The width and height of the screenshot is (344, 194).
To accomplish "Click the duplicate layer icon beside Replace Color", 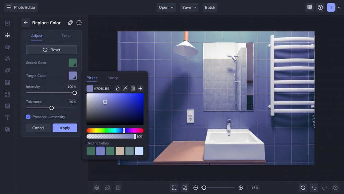I will [x=70, y=23].
